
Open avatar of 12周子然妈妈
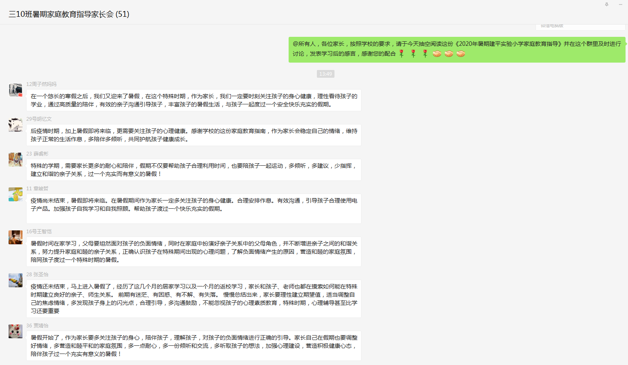[x=16, y=90]
